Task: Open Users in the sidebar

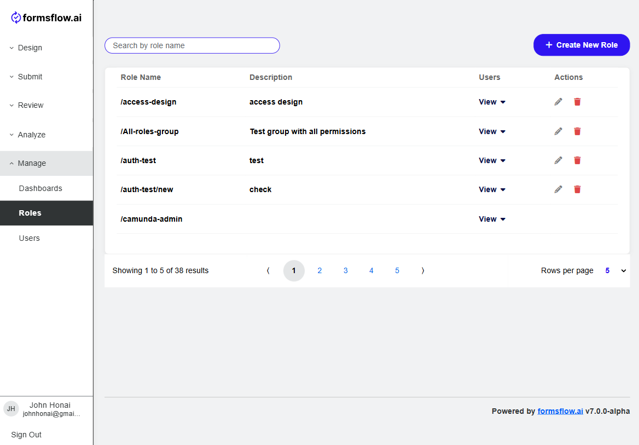Action: 47,238
